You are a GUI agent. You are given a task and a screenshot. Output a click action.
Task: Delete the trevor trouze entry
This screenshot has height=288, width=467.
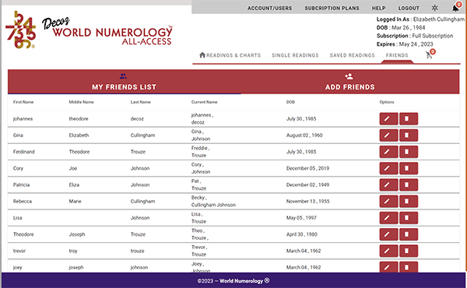409,251
